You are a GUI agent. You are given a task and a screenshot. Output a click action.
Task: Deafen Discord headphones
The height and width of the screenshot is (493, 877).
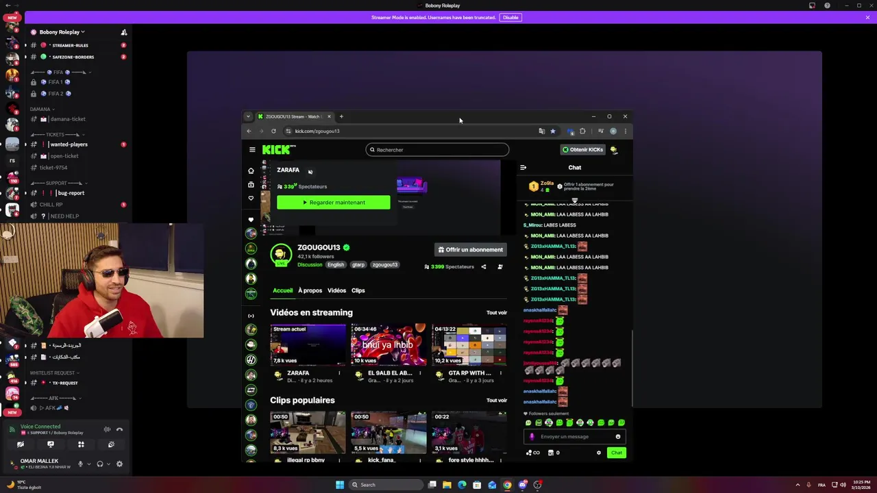(x=100, y=464)
